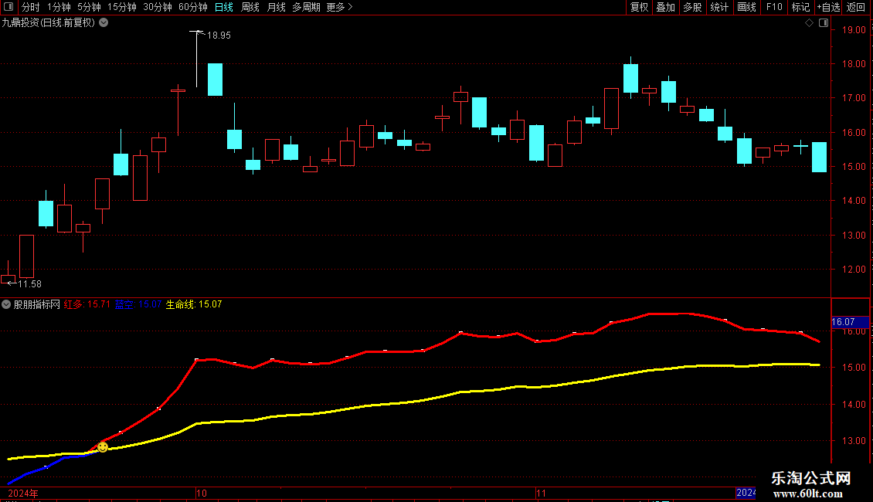Image resolution: width=873 pixels, height=502 pixels.
Task: Click the 红多: 15.71 indicator value
Action: tap(87, 304)
